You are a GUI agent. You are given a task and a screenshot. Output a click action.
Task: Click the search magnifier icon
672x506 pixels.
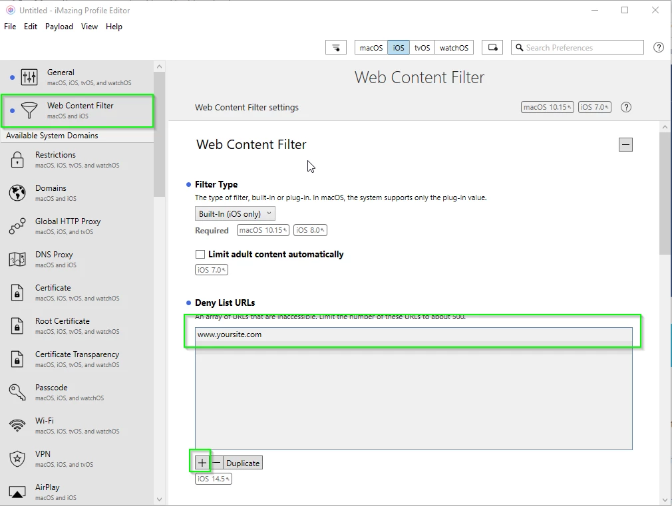[519, 48]
